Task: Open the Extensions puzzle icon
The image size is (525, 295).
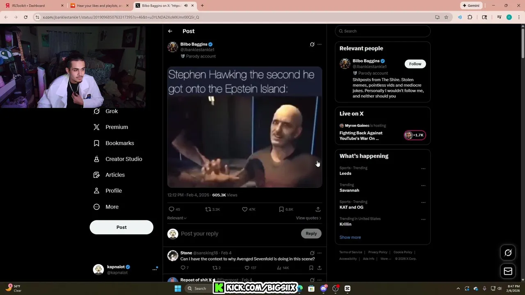Action: (470, 17)
